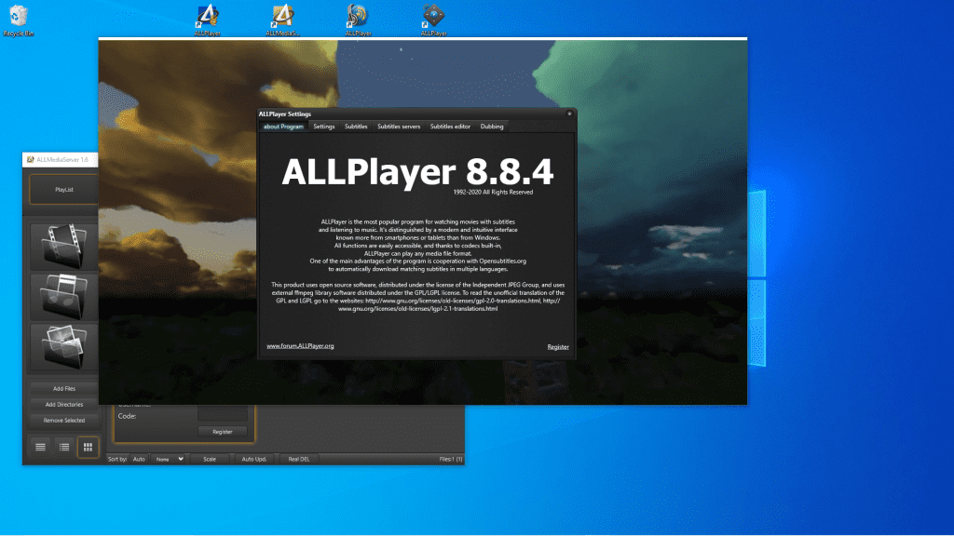The height and width of the screenshot is (536, 954).
Task: Select the music folder icon in ALLMediaServer
Action: coord(64,297)
